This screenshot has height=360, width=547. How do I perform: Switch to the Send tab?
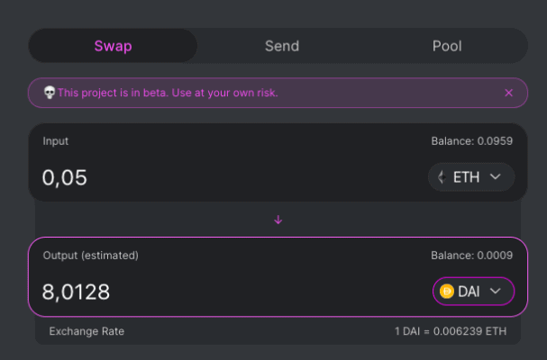pyautogui.click(x=282, y=46)
